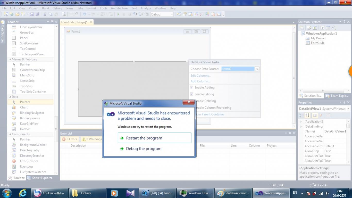The height and width of the screenshot is (198, 352).
Task: Click the Windows Start button
Action: [x=7, y=193]
